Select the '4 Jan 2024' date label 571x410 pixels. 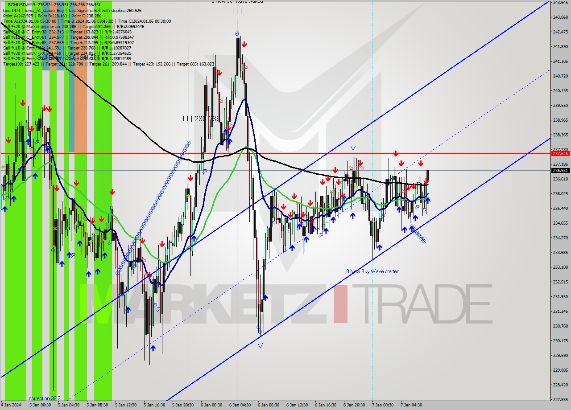point(11,405)
